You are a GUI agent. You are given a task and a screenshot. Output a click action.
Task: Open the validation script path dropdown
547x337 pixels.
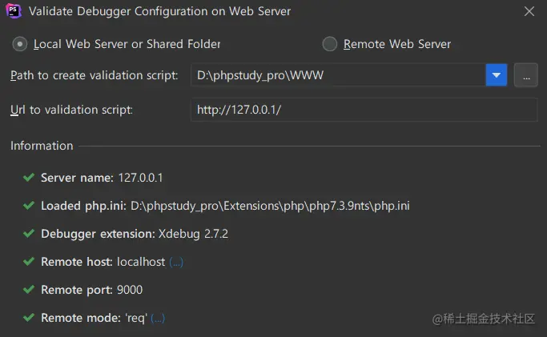click(496, 75)
